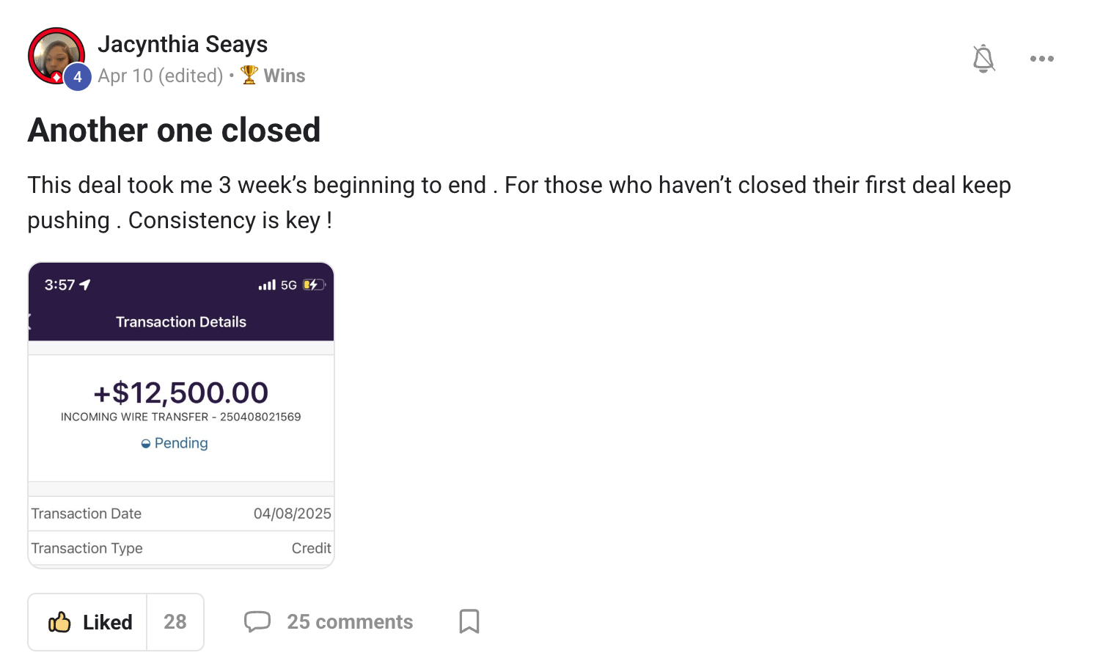1100x672 pixels.
Task: Toggle the Liked thumbs-up button
Action: tap(88, 622)
